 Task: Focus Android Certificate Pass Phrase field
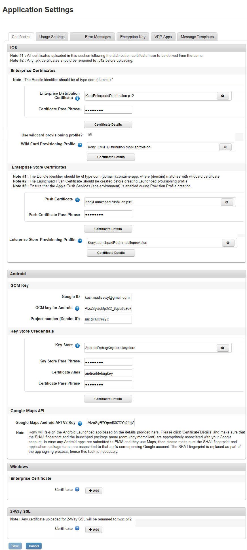108,384
